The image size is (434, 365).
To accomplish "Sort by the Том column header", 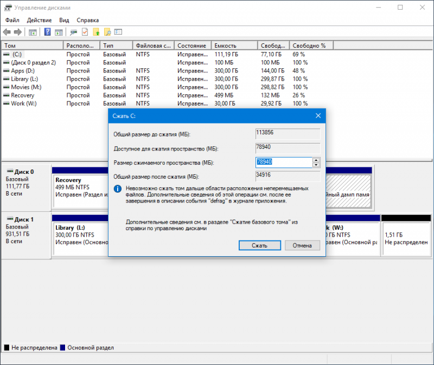I will tap(33, 45).
